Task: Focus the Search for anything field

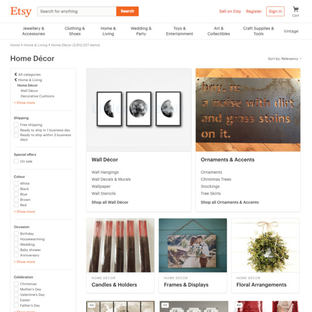Action: pyautogui.click(x=77, y=11)
